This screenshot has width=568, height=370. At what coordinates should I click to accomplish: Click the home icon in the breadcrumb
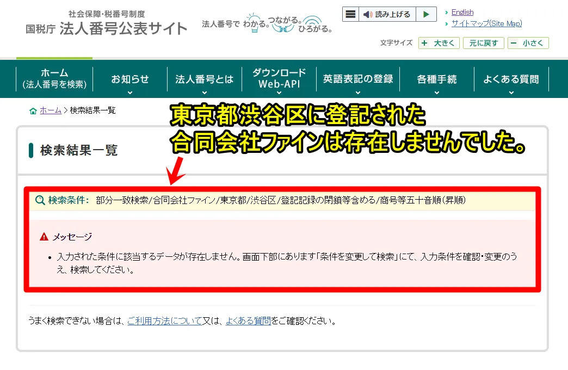pos(33,110)
